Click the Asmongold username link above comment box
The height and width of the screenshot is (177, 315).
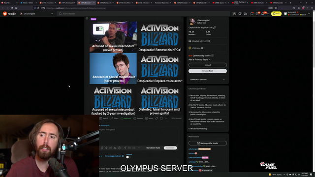[105, 125]
